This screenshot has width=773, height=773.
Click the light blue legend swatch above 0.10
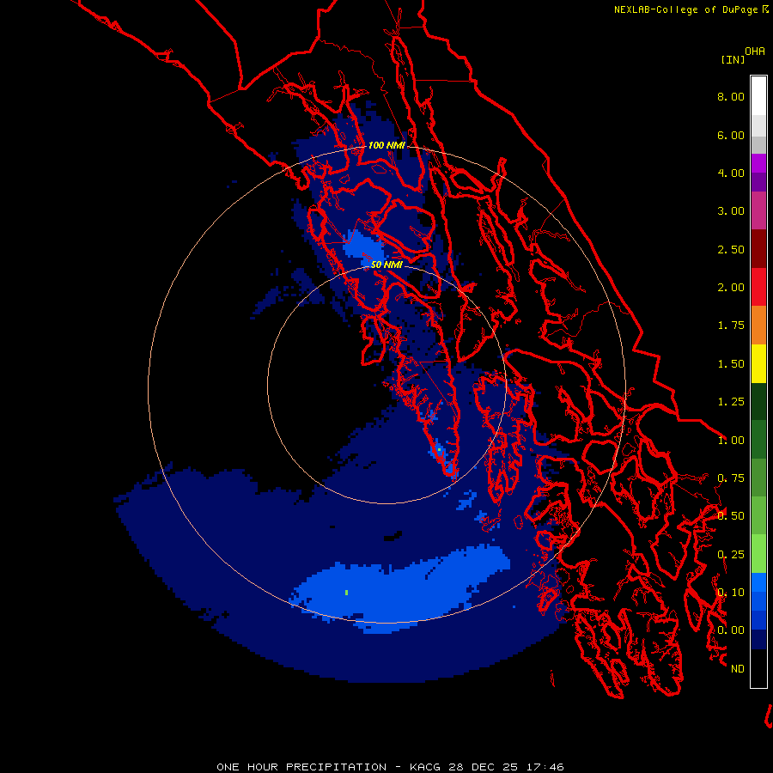tap(758, 582)
